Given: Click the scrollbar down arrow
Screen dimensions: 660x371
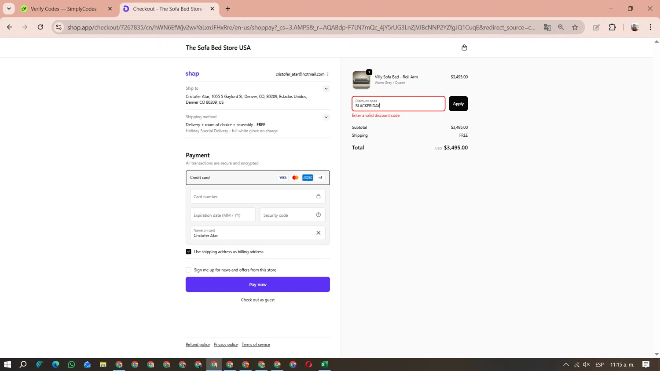Looking at the screenshot, I should pos(656,354).
